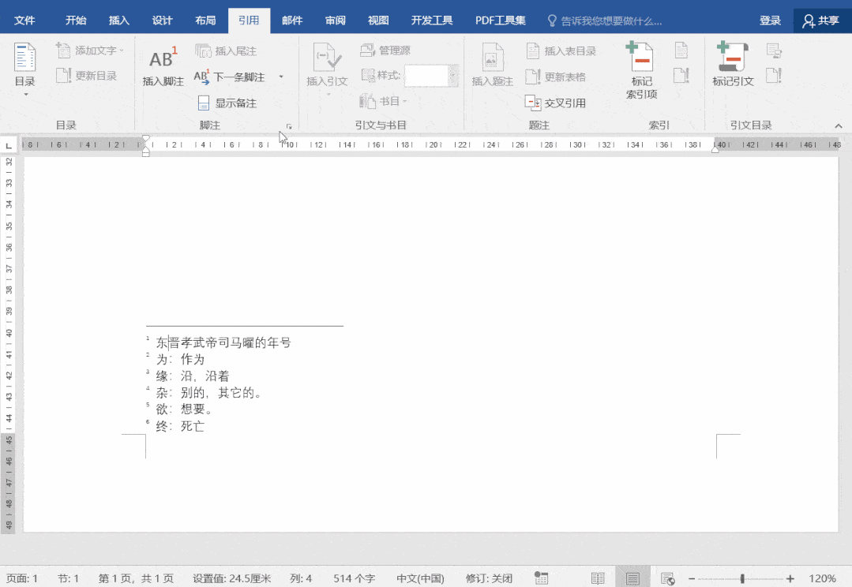Click the 共享 share button

pyautogui.click(x=820, y=21)
